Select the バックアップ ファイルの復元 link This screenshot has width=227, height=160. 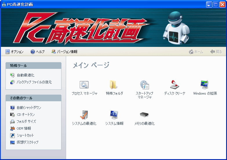34,82
